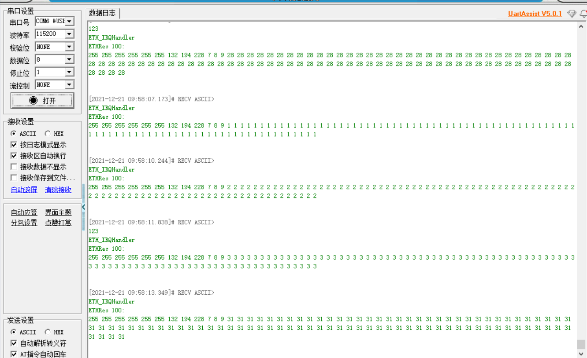The height and width of the screenshot is (358, 587).
Task: Open the 波特率 115200 dropdown
Action: click(x=69, y=34)
